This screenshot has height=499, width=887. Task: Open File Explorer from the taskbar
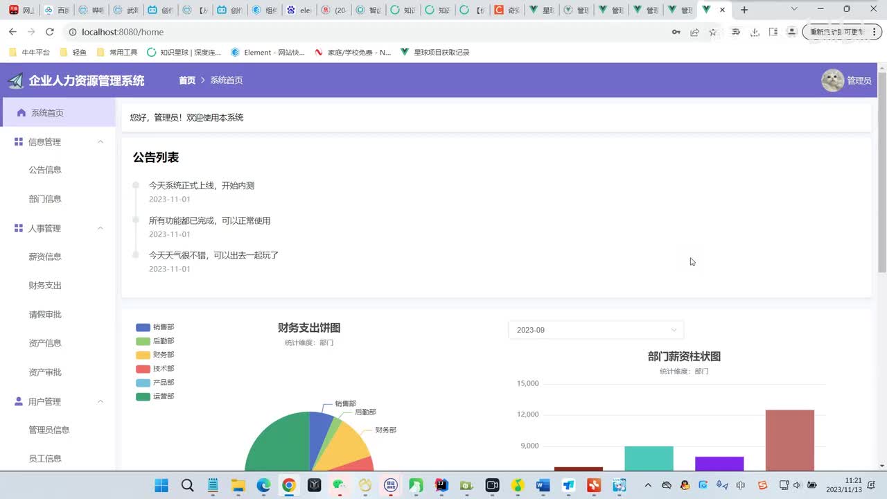[x=238, y=485]
